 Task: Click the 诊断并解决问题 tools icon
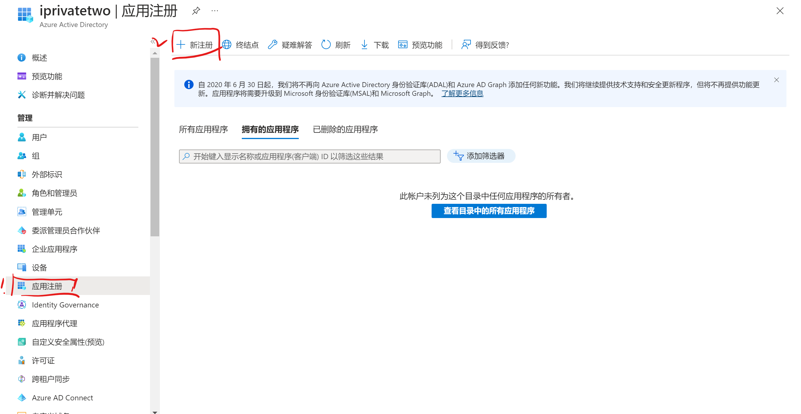point(22,95)
